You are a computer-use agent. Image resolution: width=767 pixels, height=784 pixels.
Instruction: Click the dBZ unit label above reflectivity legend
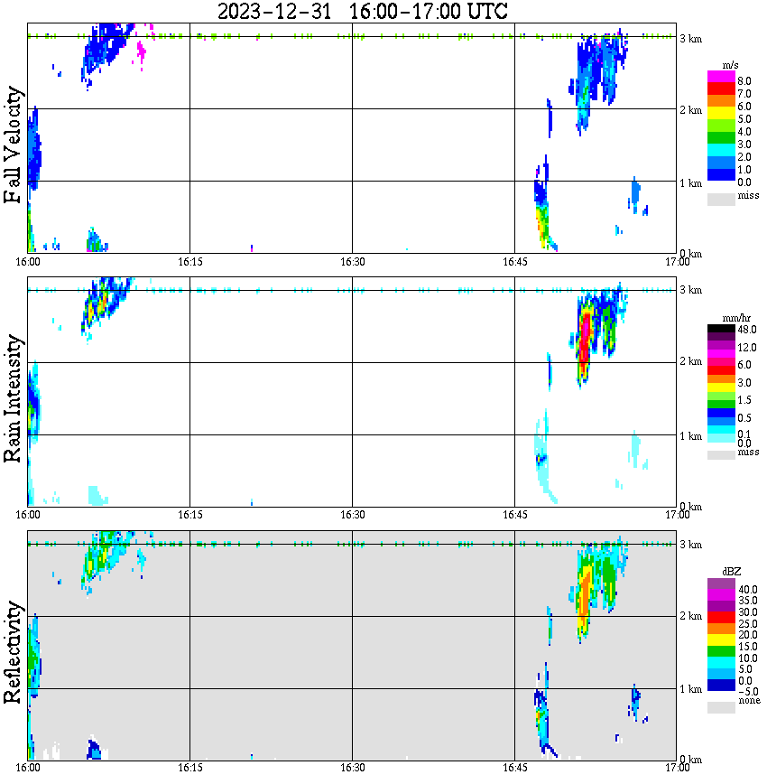pos(732,571)
